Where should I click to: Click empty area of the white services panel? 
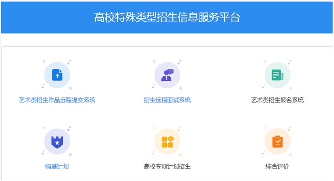pos(111,120)
